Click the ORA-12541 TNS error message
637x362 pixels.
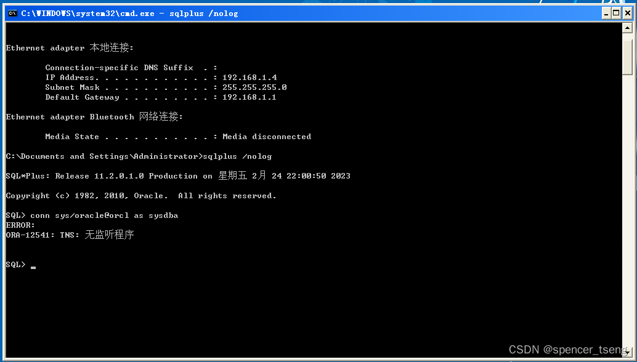[x=71, y=235]
